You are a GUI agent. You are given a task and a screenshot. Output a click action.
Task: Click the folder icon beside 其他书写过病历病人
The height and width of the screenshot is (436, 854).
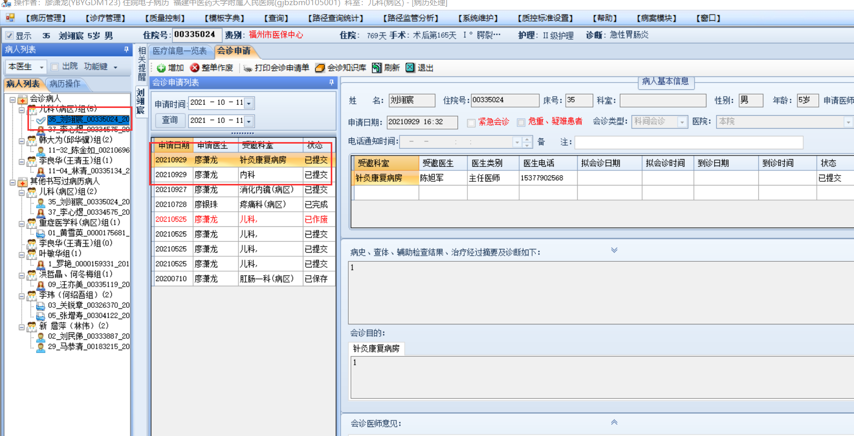23,181
